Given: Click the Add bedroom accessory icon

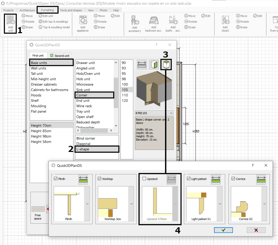Looking at the screenshot, I should point(153,20).
